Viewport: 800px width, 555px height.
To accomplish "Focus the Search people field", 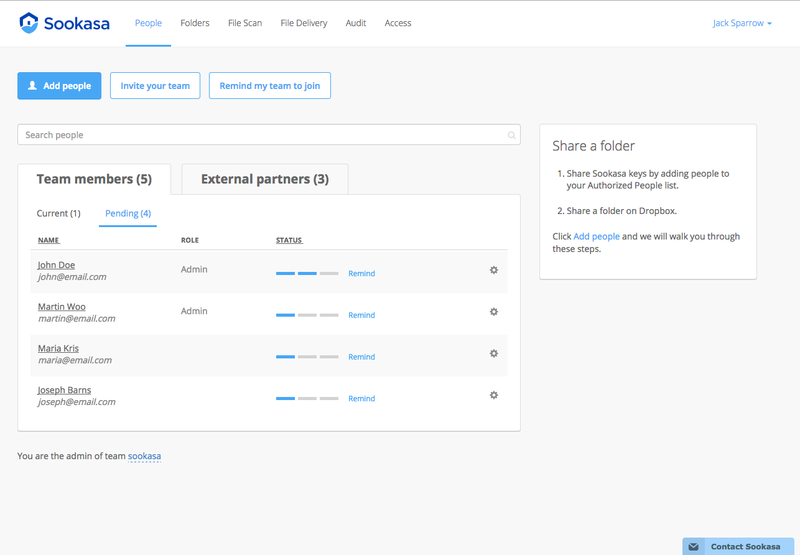I will pyautogui.click(x=261, y=135).
